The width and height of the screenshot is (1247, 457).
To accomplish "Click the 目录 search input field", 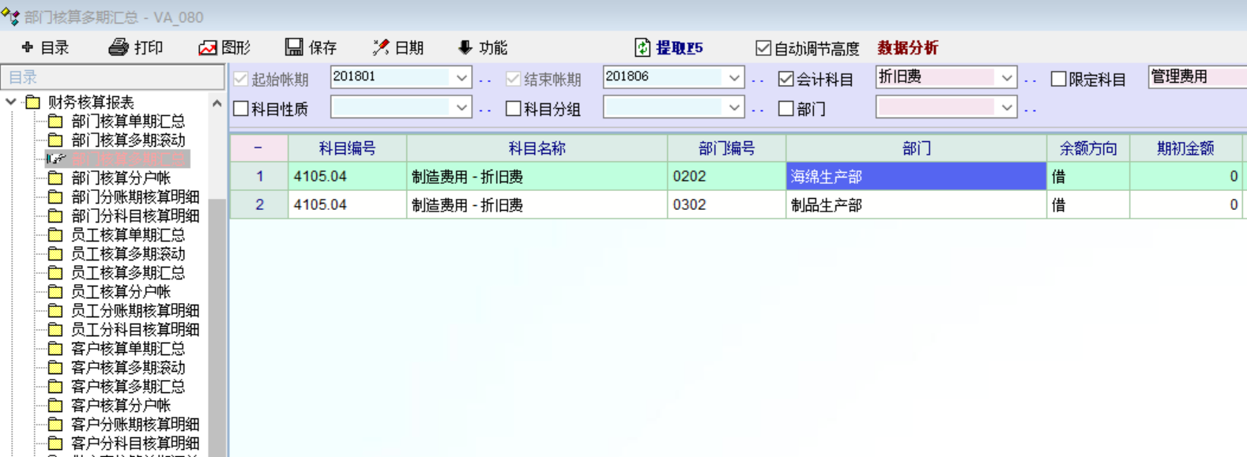I will click(x=112, y=77).
